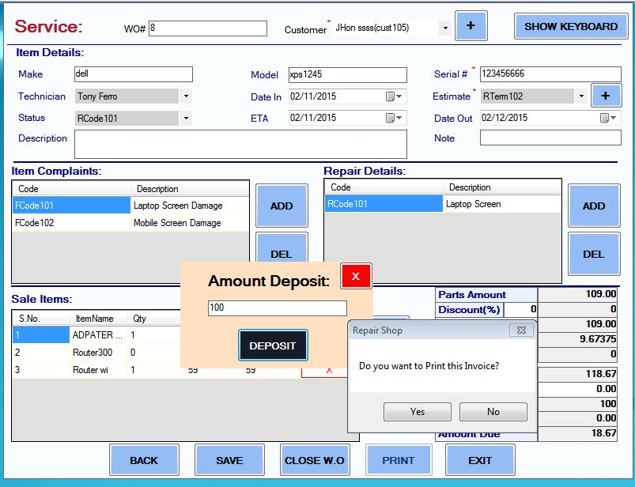The height and width of the screenshot is (487, 635).
Task: Click the Model input field
Action: tap(347, 75)
